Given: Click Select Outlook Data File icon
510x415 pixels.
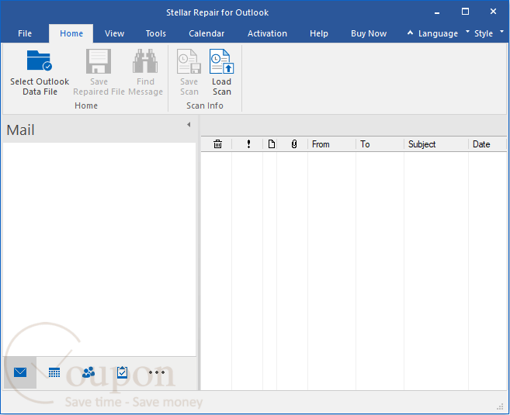Looking at the screenshot, I should tap(40, 61).
